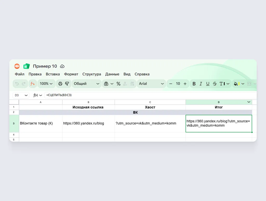Toggle italic formatting

click(x=201, y=84)
